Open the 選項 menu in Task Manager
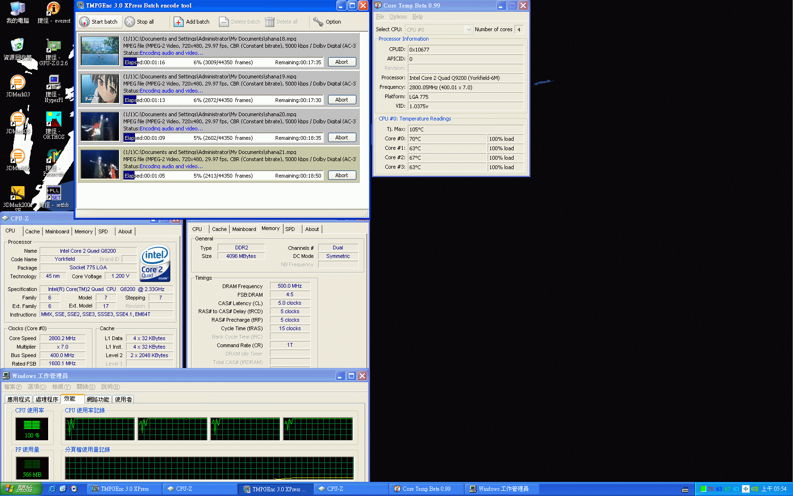 point(37,387)
